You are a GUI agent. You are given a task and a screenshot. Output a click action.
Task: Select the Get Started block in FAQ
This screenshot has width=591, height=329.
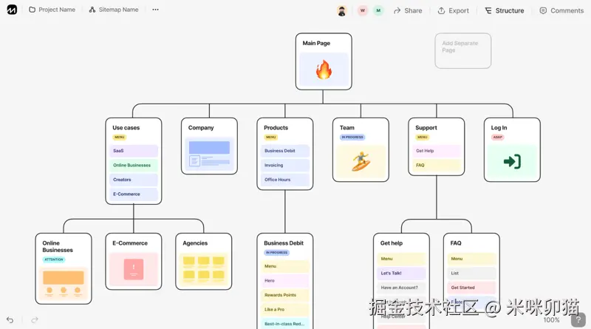click(x=471, y=288)
